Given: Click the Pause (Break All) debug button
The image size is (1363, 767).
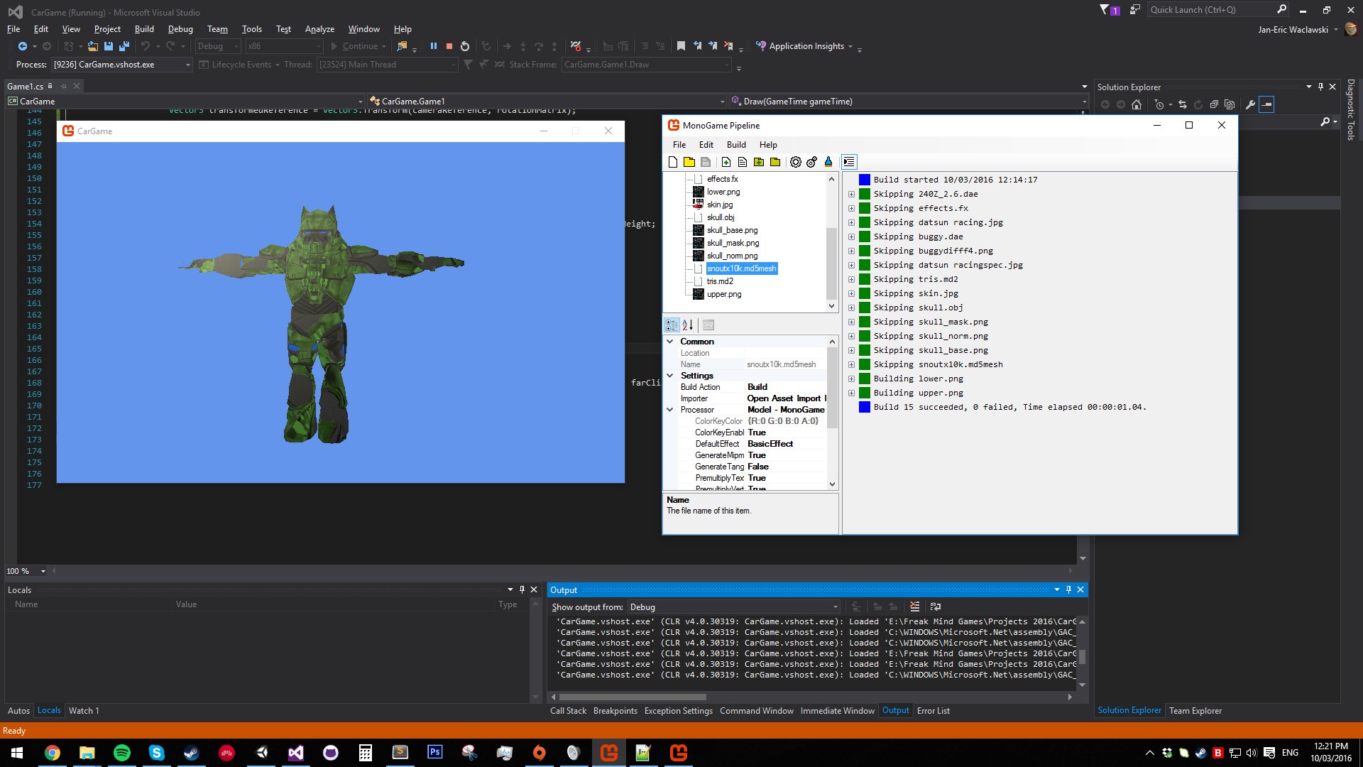Looking at the screenshot, I should coord(433,46).
